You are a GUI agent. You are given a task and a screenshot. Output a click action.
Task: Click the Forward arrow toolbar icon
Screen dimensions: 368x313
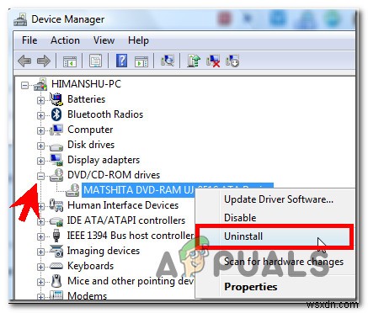pyautogui.click(x=44, y=61)
